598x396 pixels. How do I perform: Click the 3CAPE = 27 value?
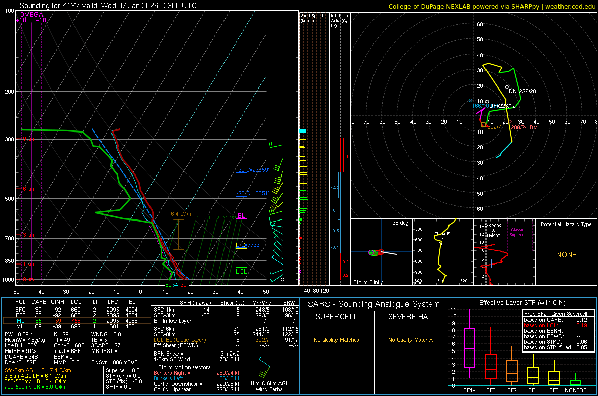point(105,345)
